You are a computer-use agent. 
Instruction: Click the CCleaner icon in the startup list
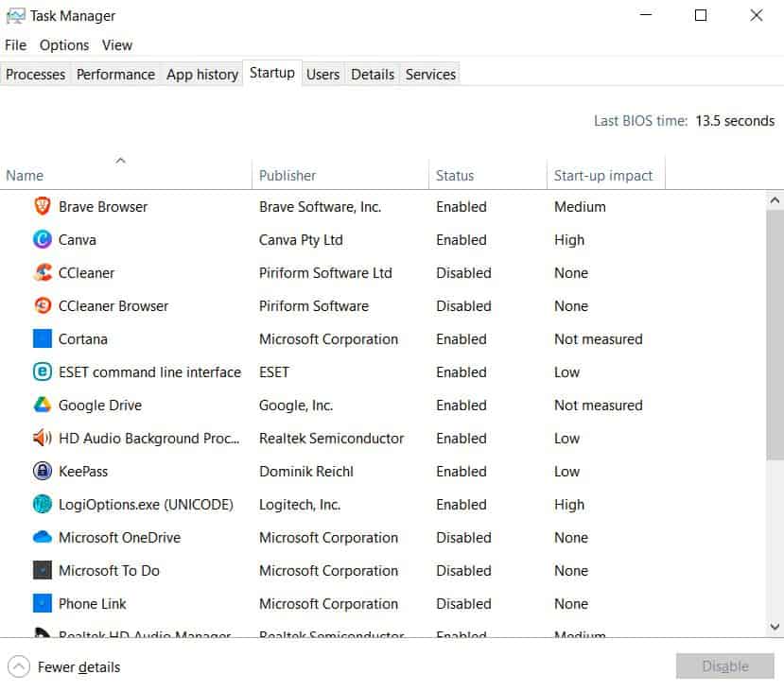[x=42, y=272]
